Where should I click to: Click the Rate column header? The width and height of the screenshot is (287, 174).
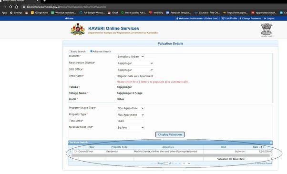[x=258, y=147]
